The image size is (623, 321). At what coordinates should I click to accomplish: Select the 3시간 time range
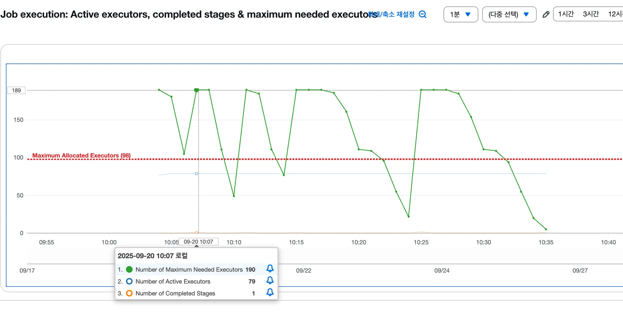point(591,14)
